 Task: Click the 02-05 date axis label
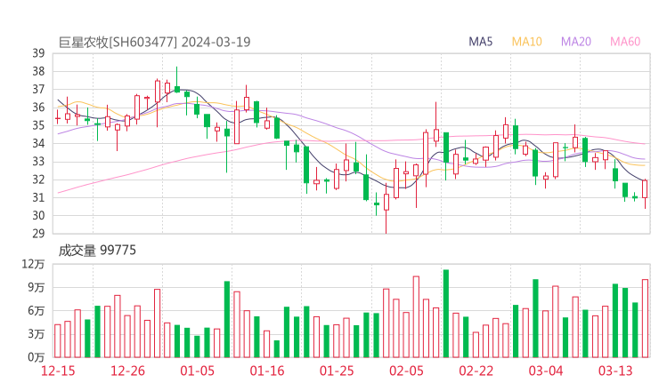tap(406, 371)
